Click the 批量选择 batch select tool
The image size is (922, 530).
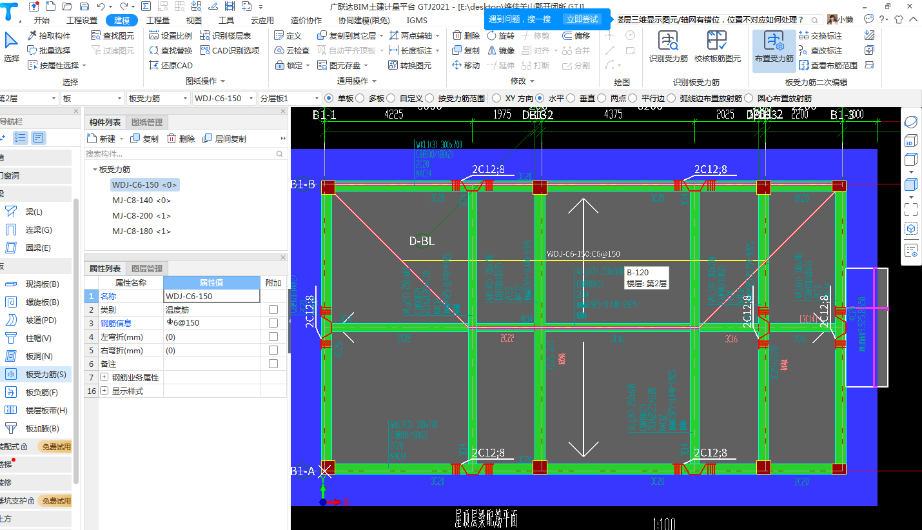49,50
